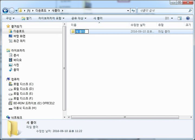Expand the chevron after 다운로드 breadcrumb
The width and height of the screenshot is (195, 140).
tap(49, 11)
